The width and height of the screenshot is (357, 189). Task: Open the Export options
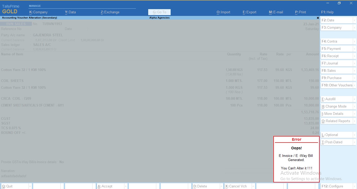tap(249, 12)
